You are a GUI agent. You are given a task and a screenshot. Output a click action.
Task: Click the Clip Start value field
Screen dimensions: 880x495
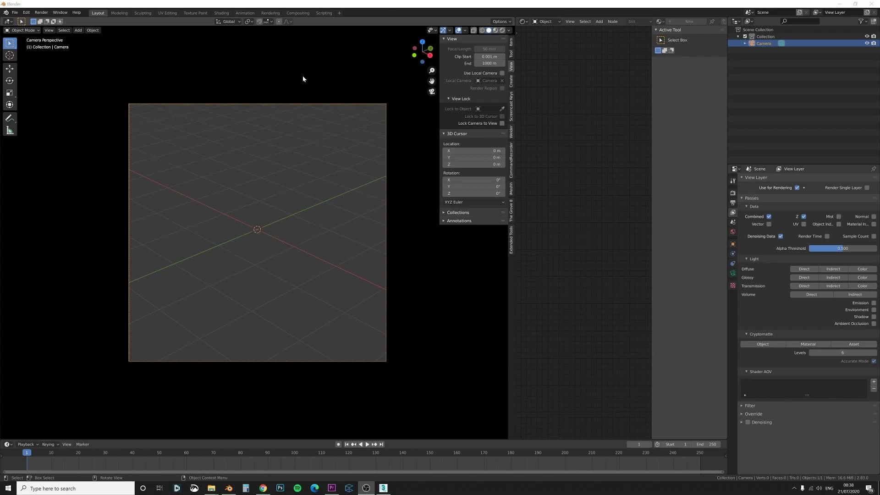click(489, 57)
